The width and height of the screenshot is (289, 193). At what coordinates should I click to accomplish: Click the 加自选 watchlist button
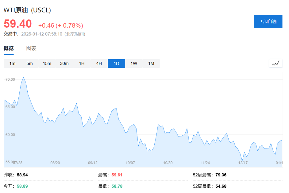pyautogui.click(x=268, y=21)
